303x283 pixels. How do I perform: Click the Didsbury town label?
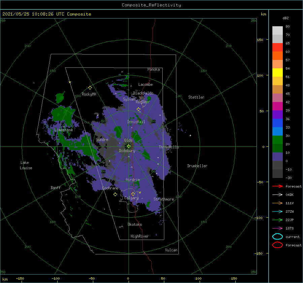(x=127, y=151)
